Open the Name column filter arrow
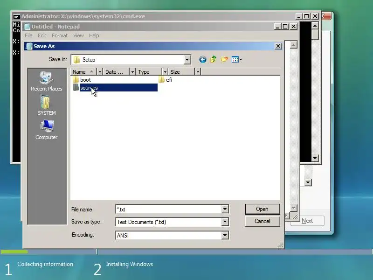The width and height of the screenshot is (373, 280). tap(100, 72)
